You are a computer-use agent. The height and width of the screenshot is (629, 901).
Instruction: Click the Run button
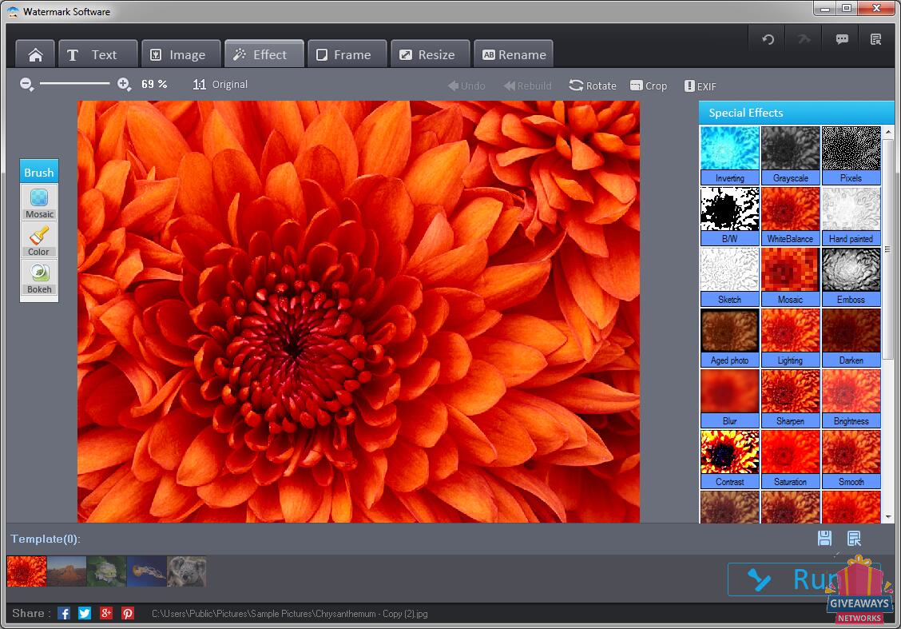pos(804,579)
